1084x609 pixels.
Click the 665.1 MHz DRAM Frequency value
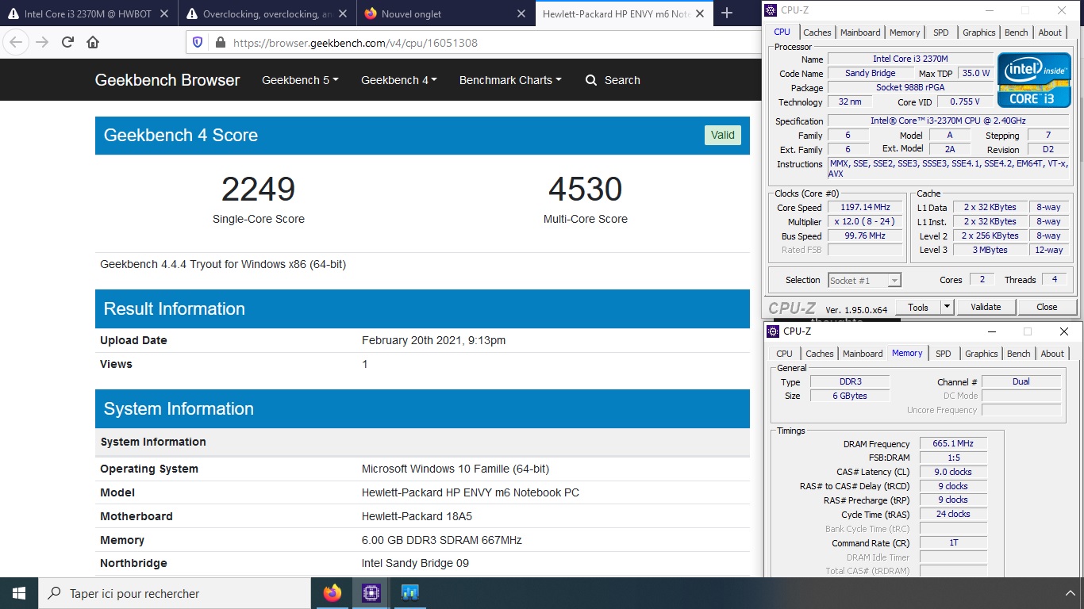point(953,444)
